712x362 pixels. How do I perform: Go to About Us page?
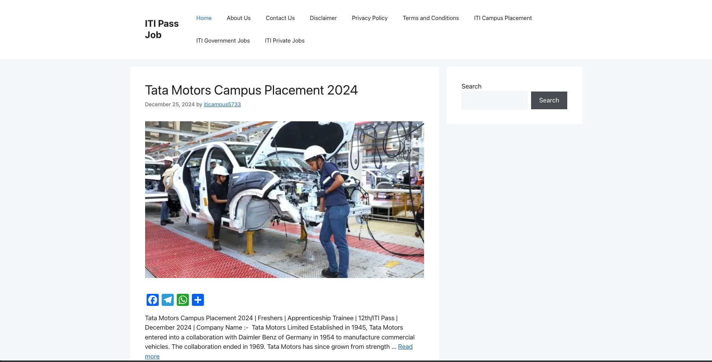pyautogui.click(x=239, y=18)
